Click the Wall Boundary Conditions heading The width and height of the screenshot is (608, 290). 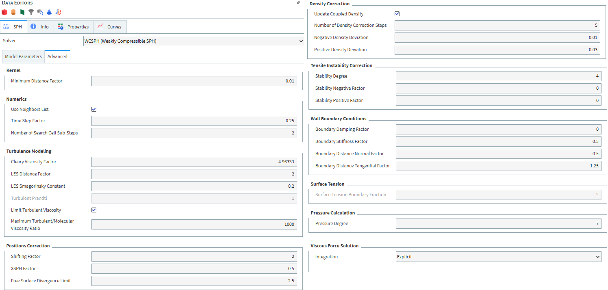[339, 119]
